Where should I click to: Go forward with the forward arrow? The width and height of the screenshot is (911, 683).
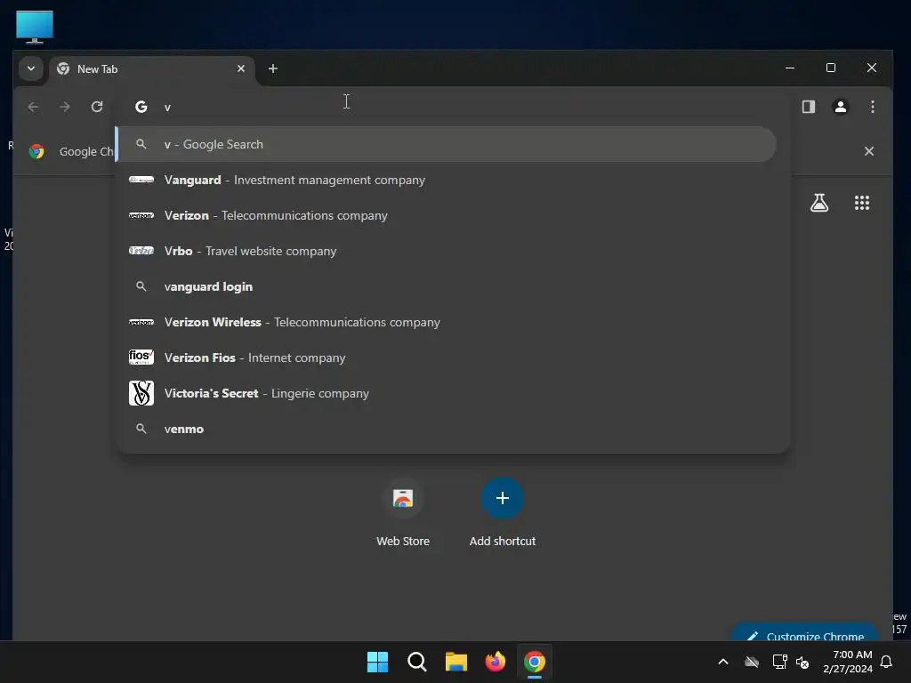point(65,107)
